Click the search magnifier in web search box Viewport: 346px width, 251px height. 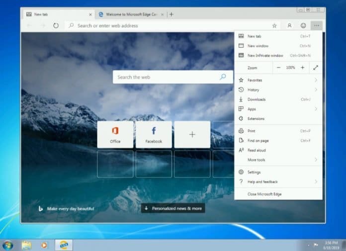pyautogui.click(x=223, y=77)
